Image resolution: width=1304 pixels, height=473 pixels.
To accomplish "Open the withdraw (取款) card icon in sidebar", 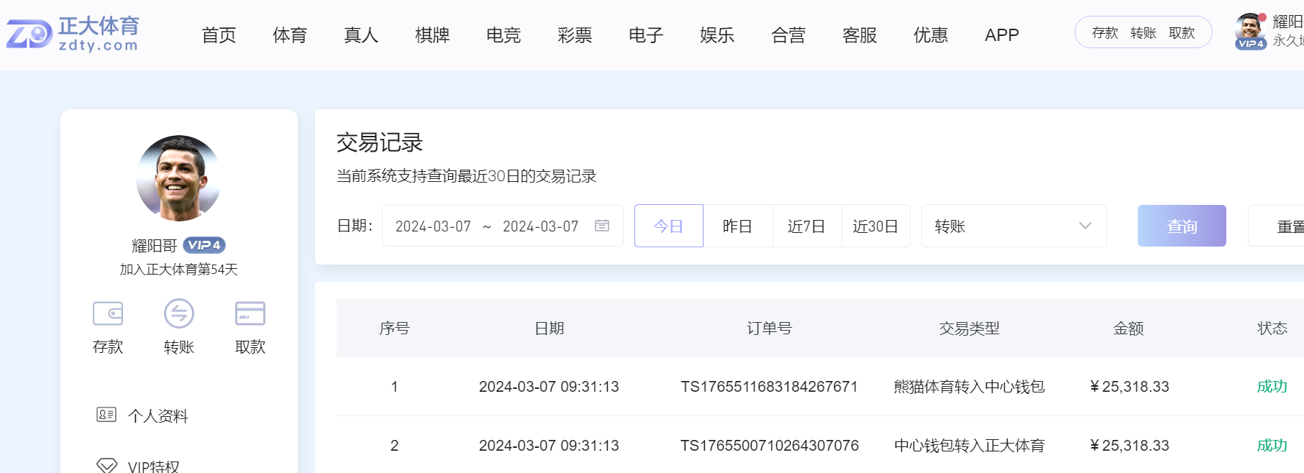I will pyautogui.click(x=250, y=313).
